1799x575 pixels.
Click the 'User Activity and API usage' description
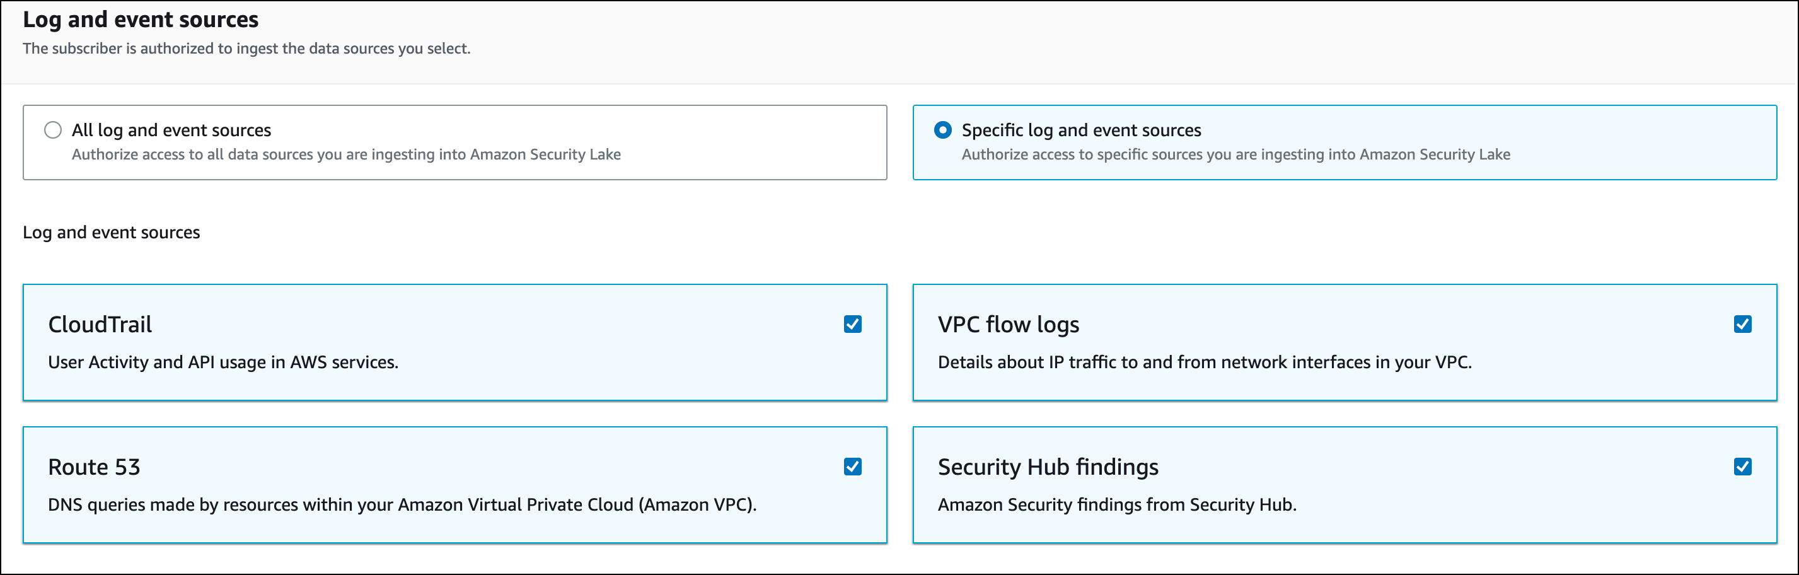pyautogui.click(x=223, y=363)
